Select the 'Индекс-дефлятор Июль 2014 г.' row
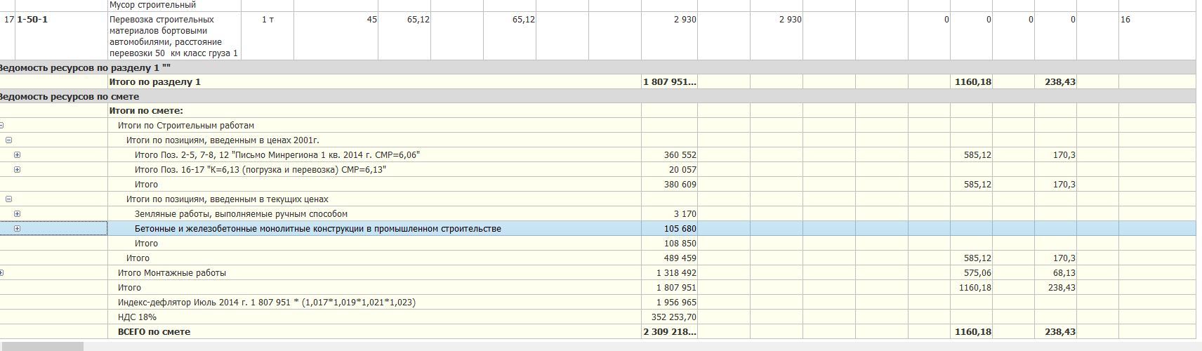The height and width of the screenshot is (351, 1202). pyautogui.click(x=266, y=303)
